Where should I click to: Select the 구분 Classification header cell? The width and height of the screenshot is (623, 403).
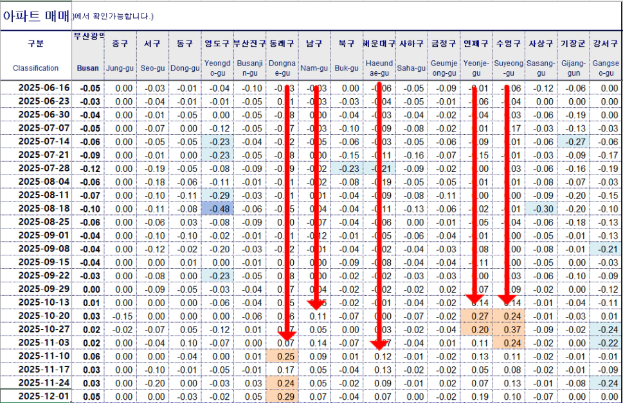tap(35, 55)
